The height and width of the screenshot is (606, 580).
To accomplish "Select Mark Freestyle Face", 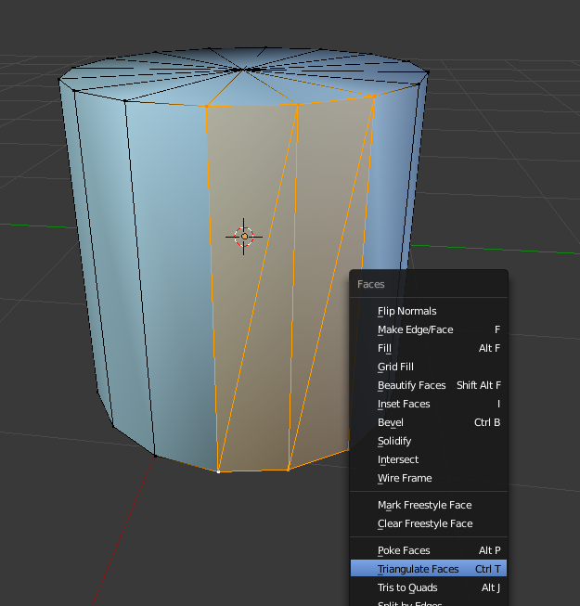I will [x=424, y=505].
